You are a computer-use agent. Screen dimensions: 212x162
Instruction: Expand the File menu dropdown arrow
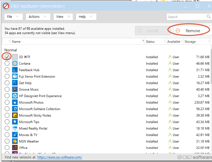tap(17, 17)
